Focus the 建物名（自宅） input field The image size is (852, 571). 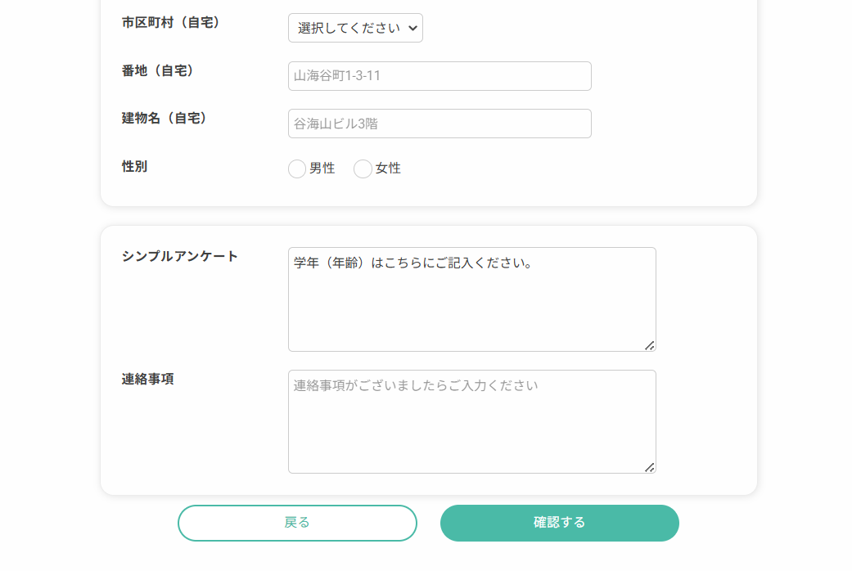click(440, 124)
